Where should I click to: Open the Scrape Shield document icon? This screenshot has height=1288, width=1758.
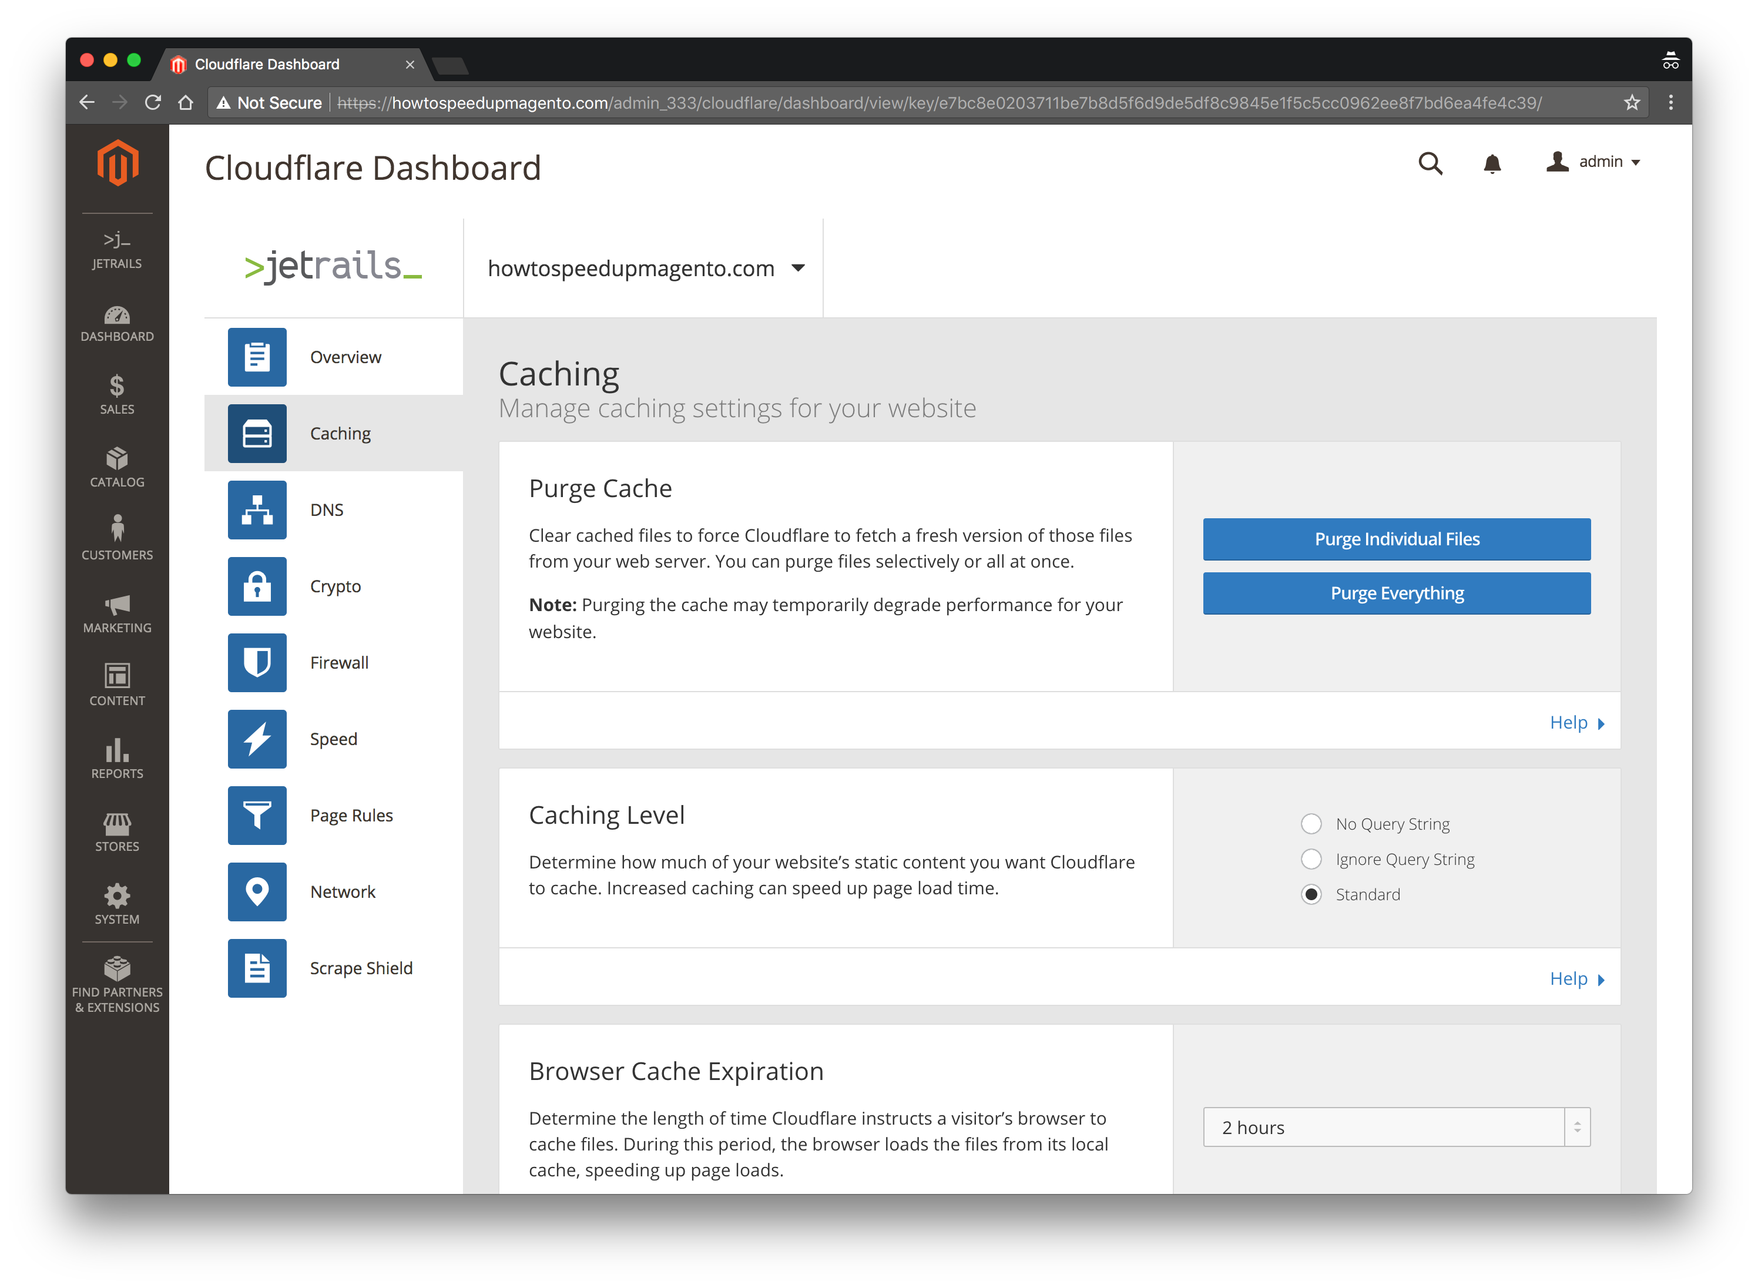click(x=257, y=968)
